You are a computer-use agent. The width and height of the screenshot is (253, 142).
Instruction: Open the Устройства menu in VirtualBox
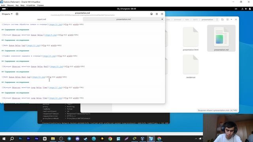31,5
